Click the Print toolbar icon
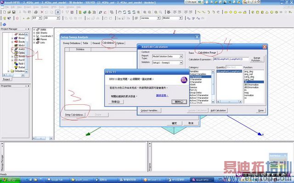The image size is (294, 183). (36, 12)
